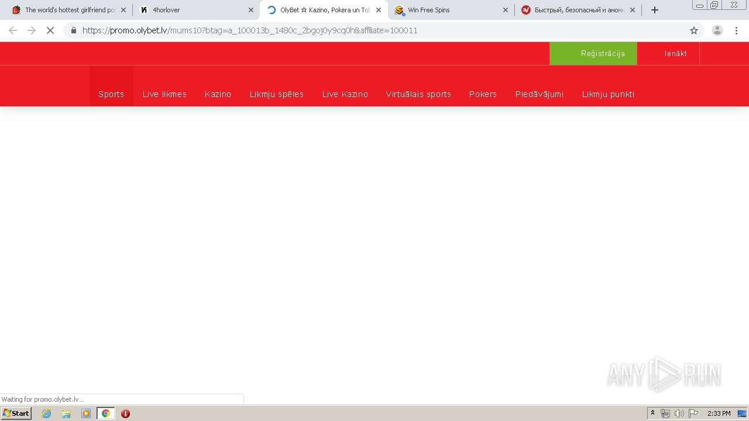Navigate to Virtuālais sports
Viewport: 749px width, 421px height.
pos(418,94)
